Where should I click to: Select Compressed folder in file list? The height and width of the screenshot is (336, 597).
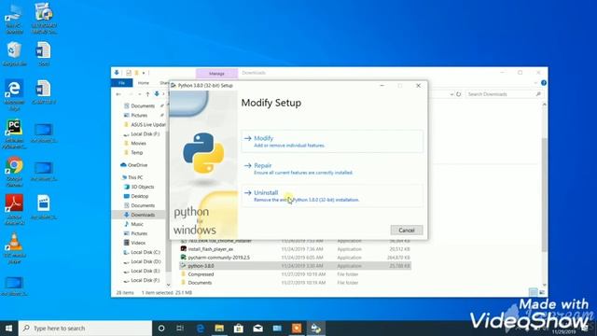tap(201, 274)
